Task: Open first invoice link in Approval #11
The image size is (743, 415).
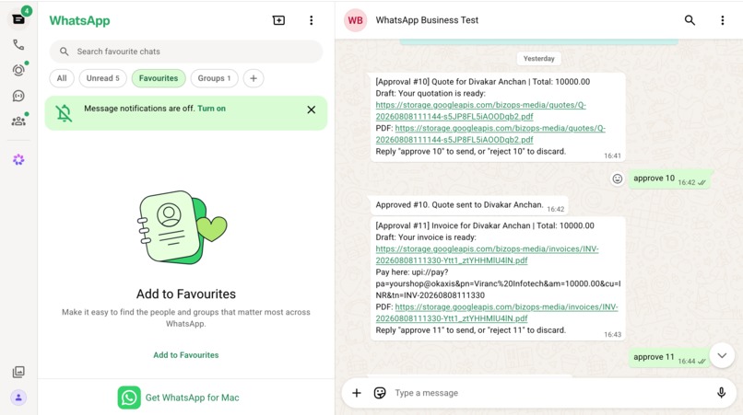Action: point(487,255)
